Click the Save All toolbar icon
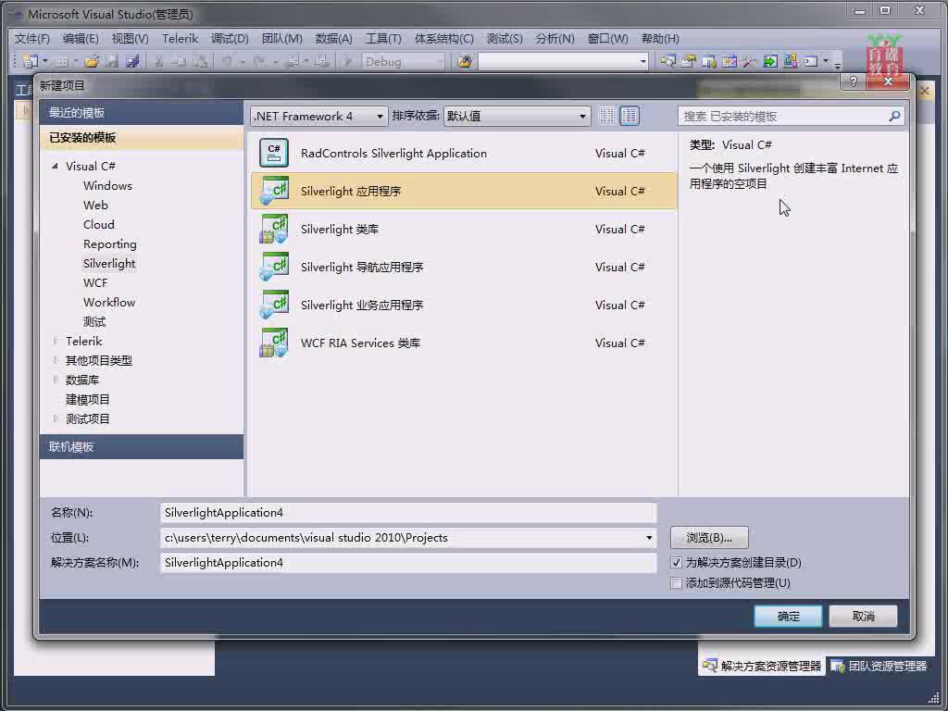This screenshot has width=948, height=711. pos(132,61)
